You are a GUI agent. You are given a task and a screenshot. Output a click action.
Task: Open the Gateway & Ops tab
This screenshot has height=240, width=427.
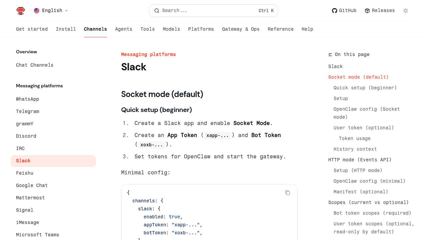pos(241,29)
